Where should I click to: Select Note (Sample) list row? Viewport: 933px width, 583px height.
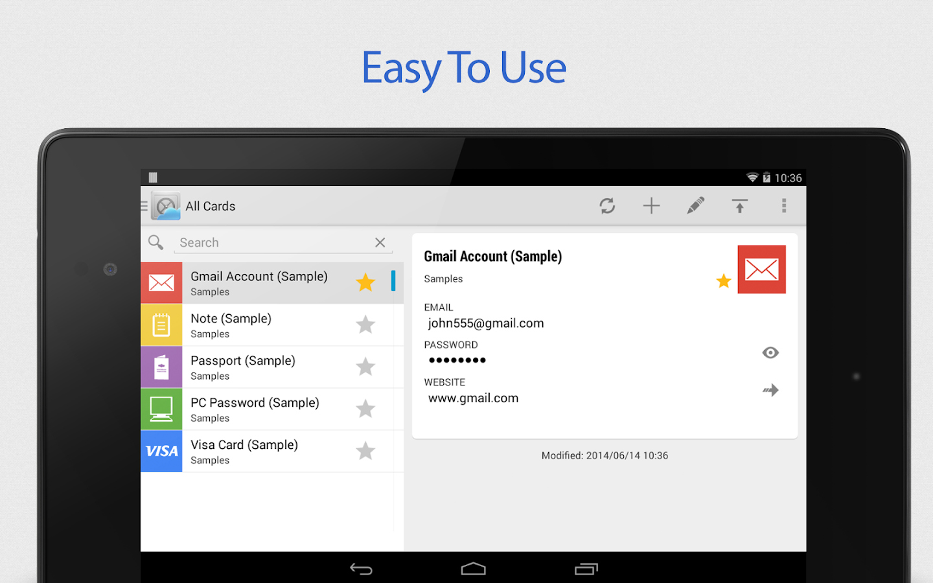[x=272, y=325]
